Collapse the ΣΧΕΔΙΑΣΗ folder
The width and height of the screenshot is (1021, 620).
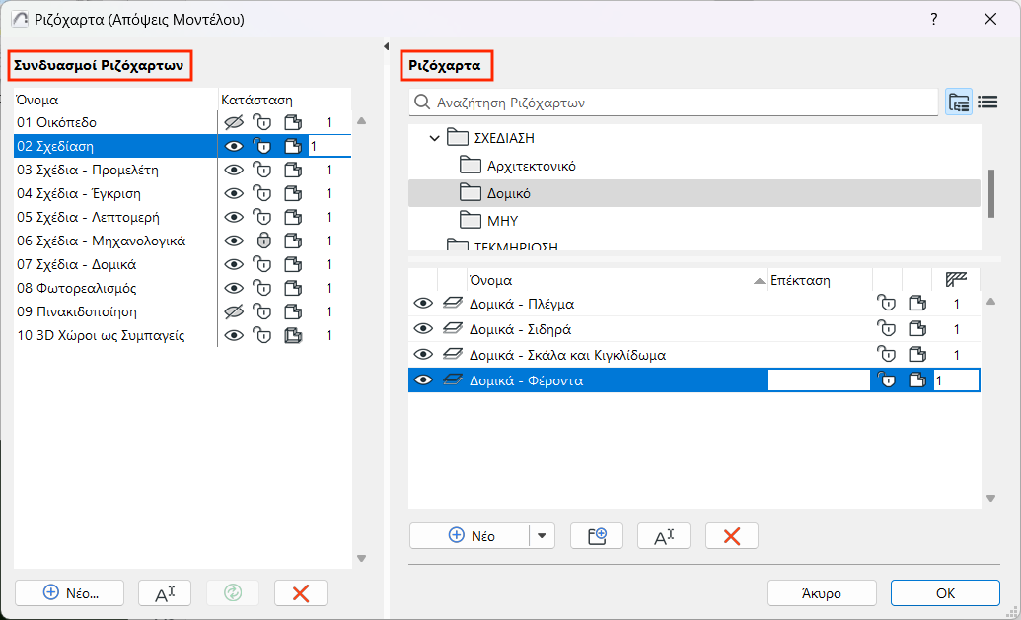[x=434, y=138]
